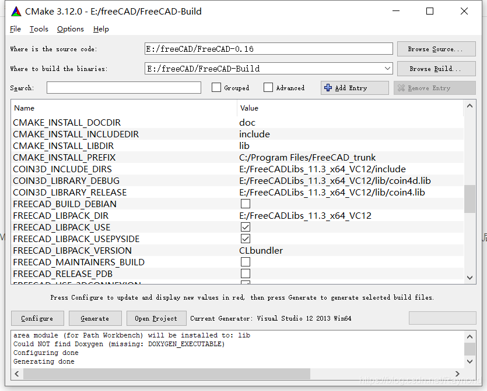Click the entry list scroll up arrow
487x391 pixels.
pos(470,106)
